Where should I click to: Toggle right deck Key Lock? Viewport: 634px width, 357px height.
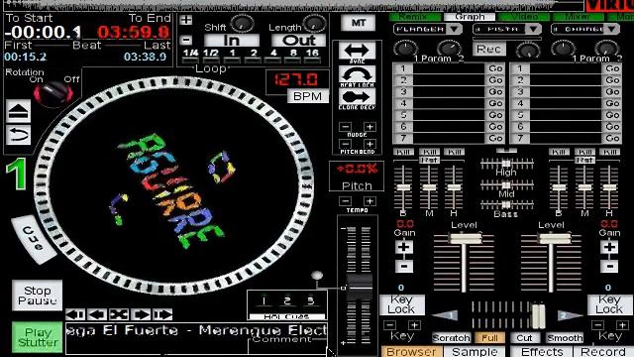pos(609,304)
